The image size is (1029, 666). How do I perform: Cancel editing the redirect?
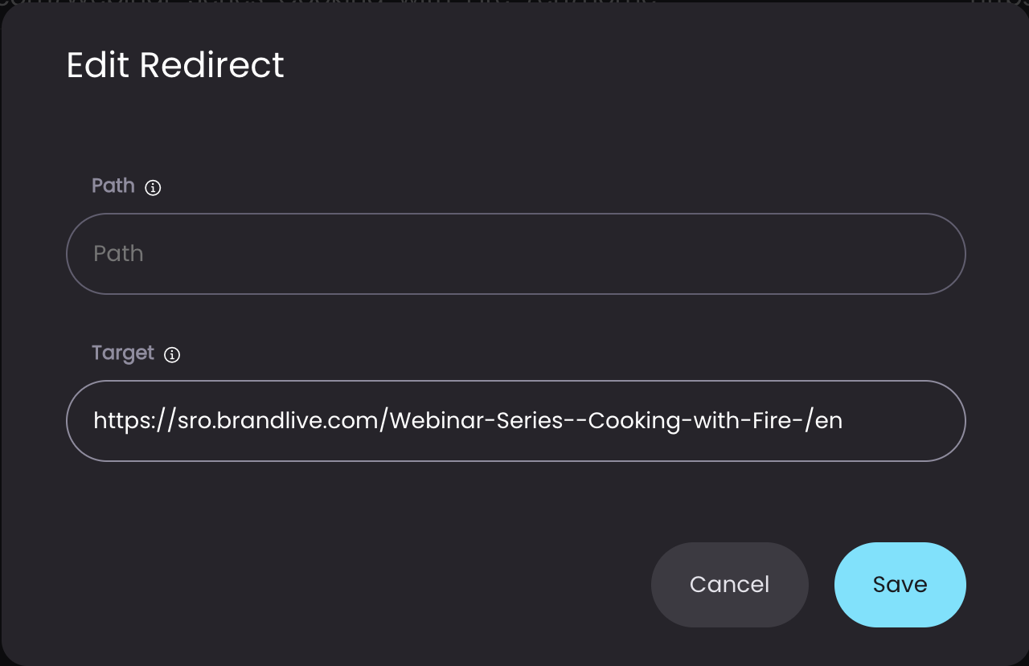[x=729, y=584]
